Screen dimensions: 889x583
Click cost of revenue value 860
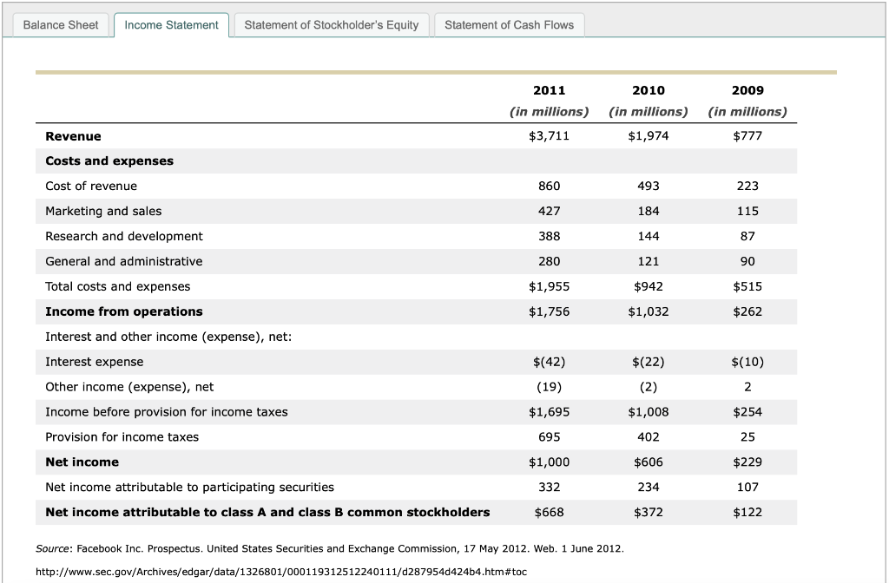pyautogui.click(x=549, y=186)
